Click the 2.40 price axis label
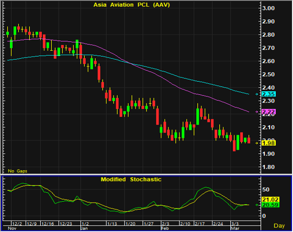 (x=268, y=88)
